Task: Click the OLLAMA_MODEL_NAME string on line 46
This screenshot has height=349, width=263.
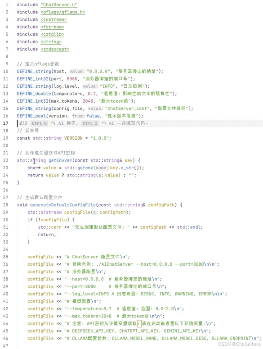Action: coord(163,339)
